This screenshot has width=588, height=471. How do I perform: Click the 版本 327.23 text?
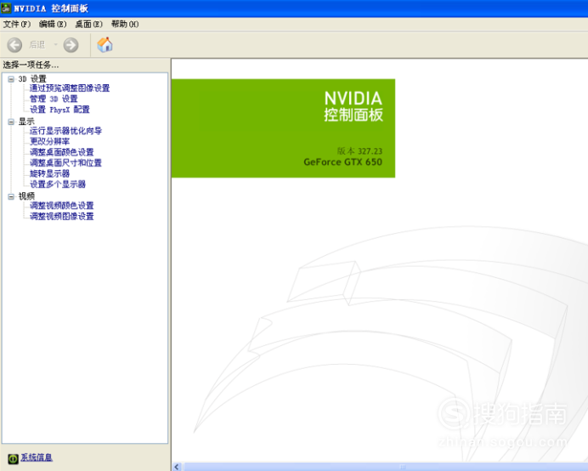coord(359,150)
